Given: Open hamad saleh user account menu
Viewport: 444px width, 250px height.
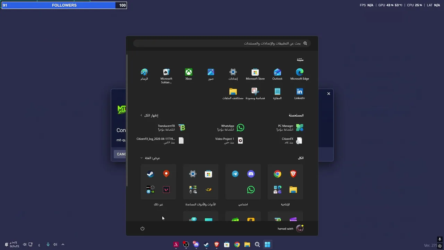Looking at the screenshot, I should click(291, 228).
